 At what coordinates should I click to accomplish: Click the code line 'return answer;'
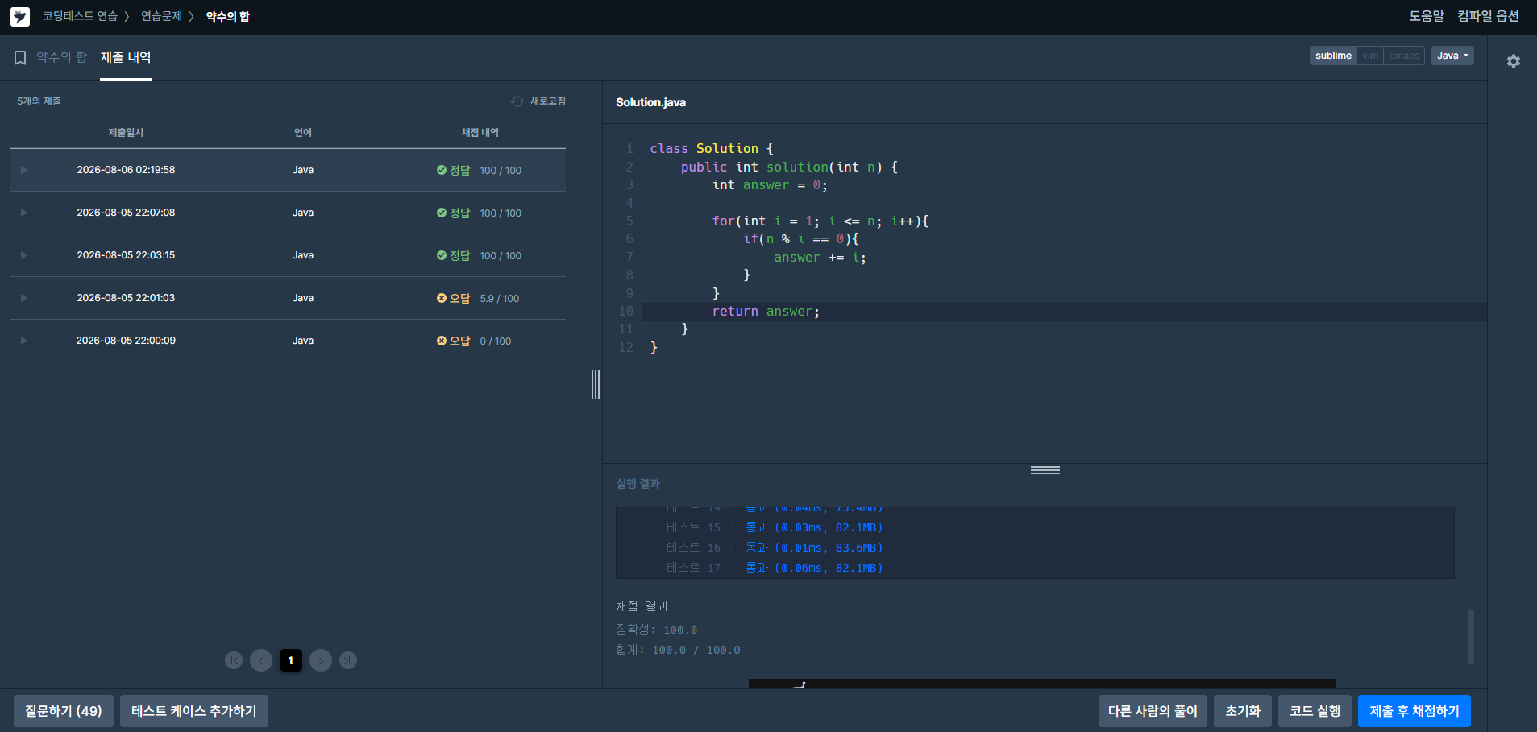[766, 312]
